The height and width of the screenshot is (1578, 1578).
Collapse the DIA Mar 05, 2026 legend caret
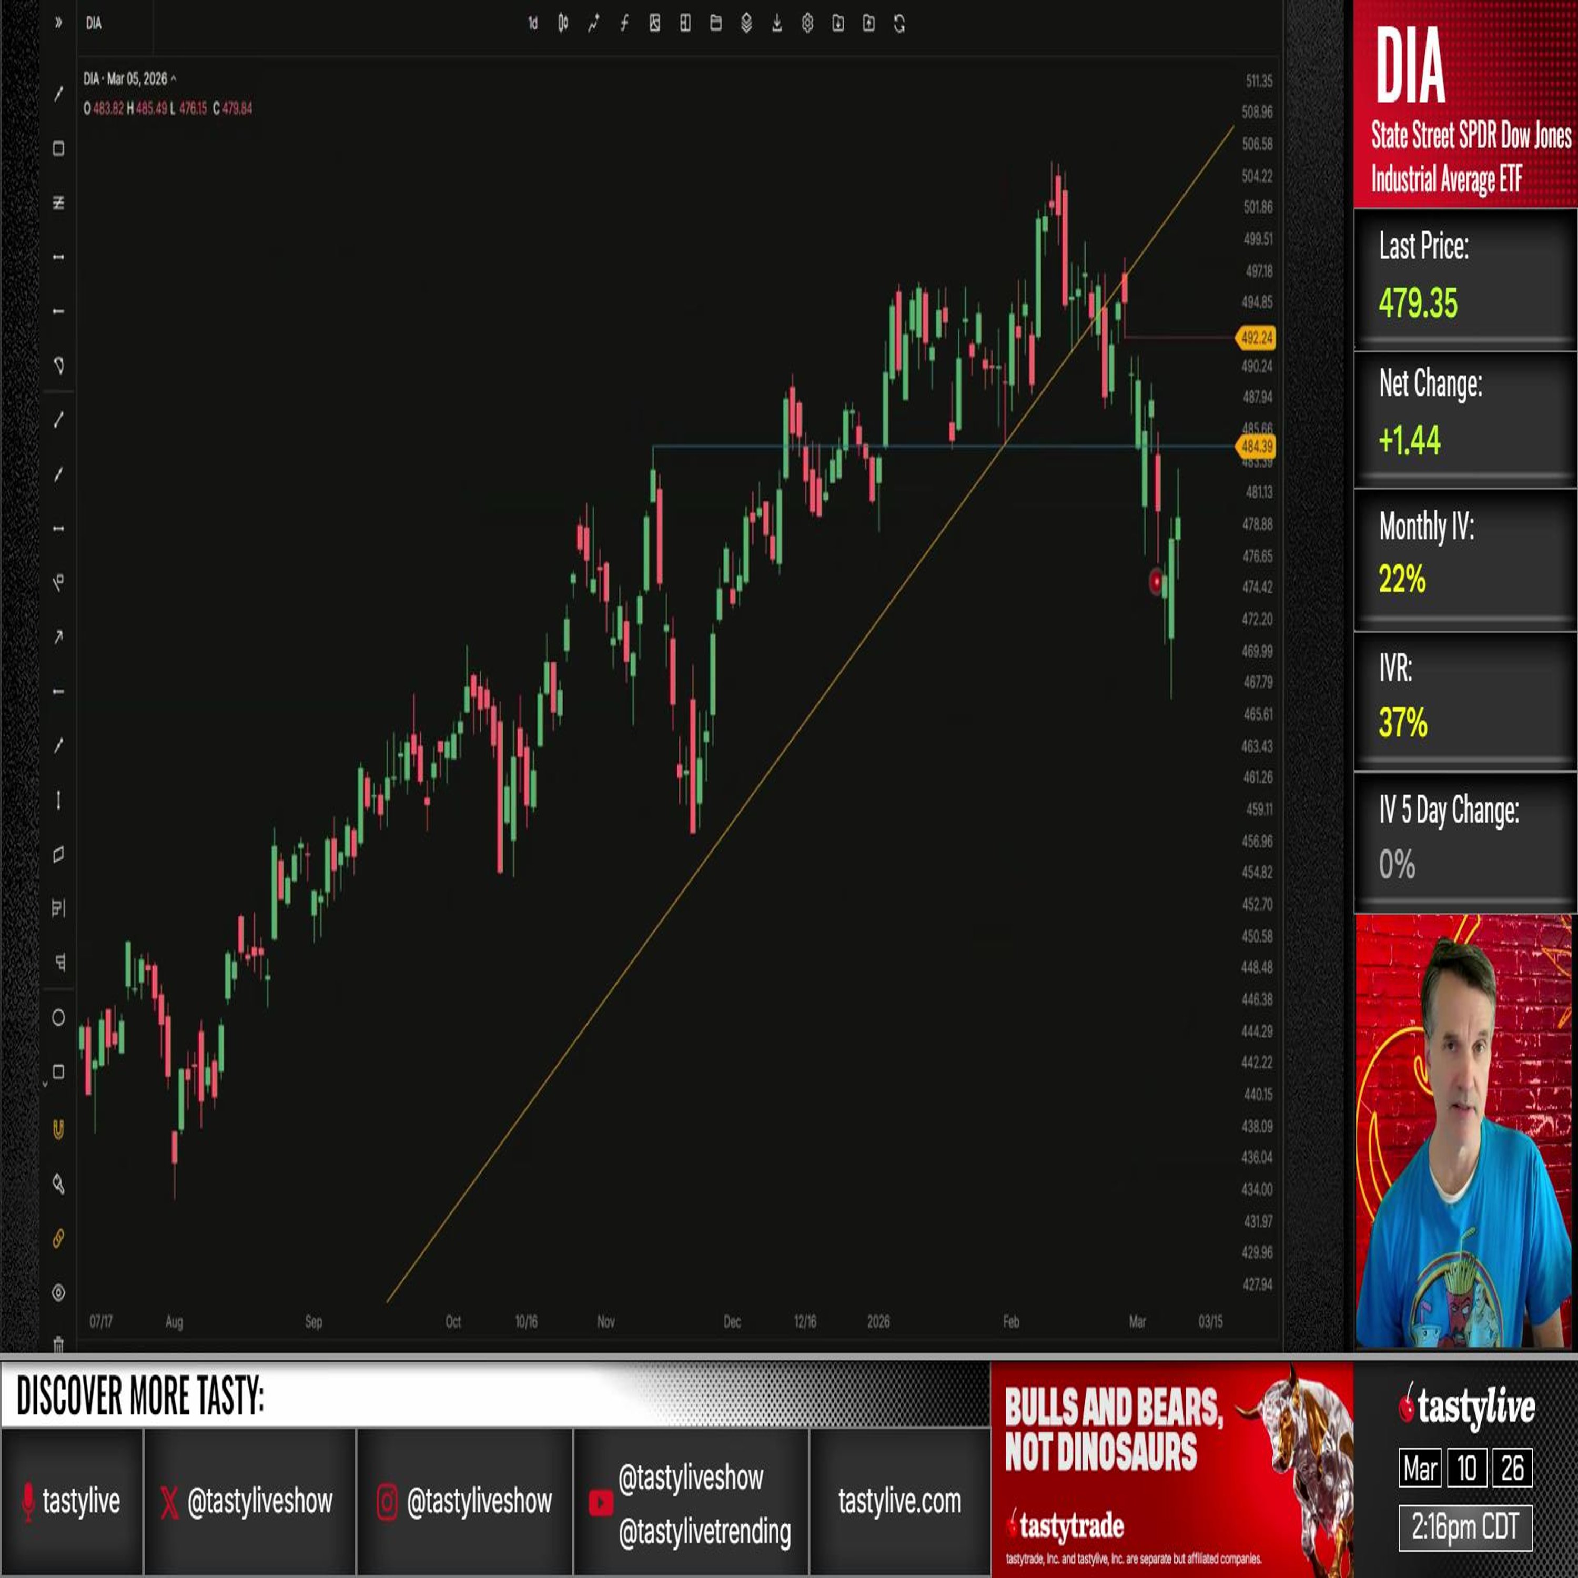pyautogui.click(x=173, y=79)
